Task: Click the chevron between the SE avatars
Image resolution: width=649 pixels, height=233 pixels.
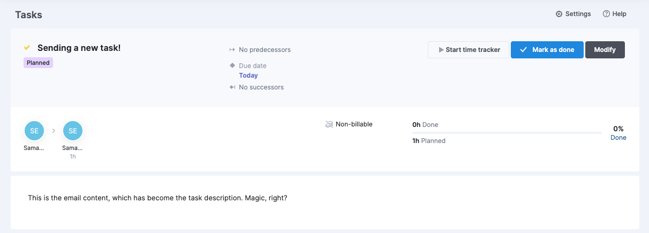Action: [54, 131]
